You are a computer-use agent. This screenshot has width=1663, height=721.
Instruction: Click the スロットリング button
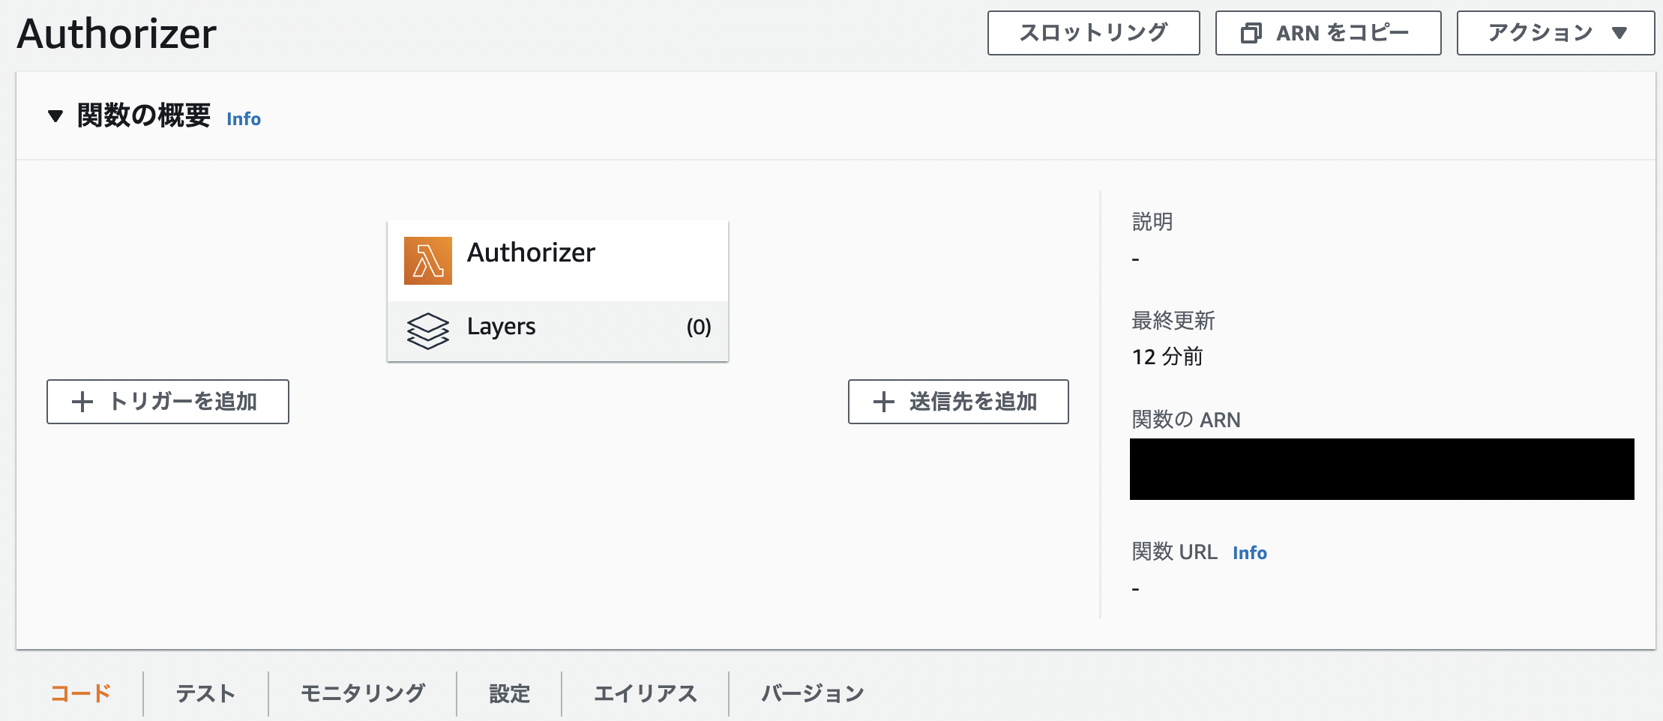pyautogui.click(x=1092, y=32)
